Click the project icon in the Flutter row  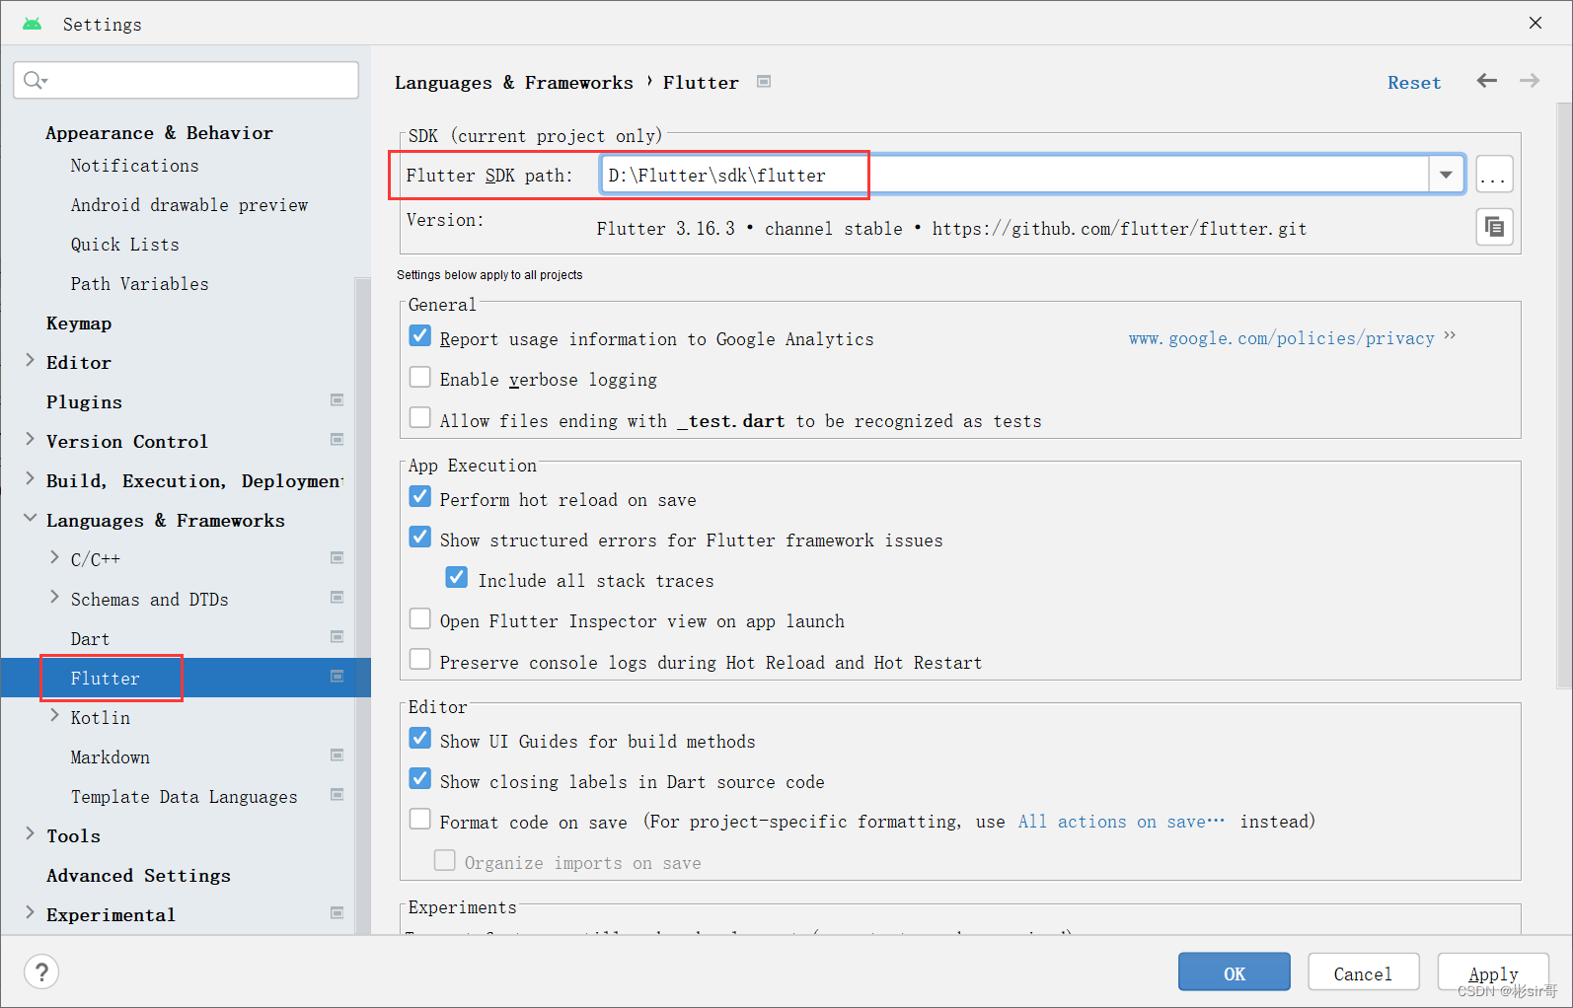pyautogui.click(x=337, y=677)
